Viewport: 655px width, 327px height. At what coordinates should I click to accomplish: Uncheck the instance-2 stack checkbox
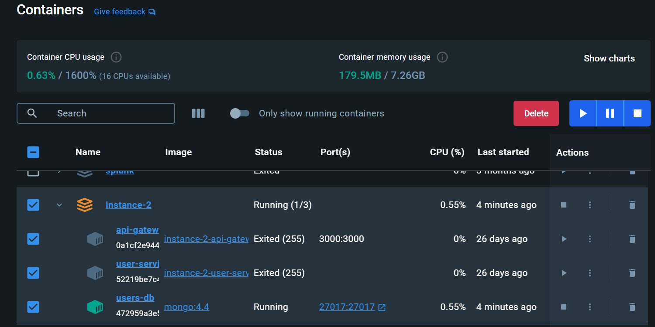coord(33,205)
